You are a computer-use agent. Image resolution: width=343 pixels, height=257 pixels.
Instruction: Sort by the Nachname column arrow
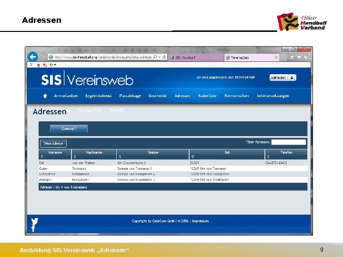(x=75, y=157)
